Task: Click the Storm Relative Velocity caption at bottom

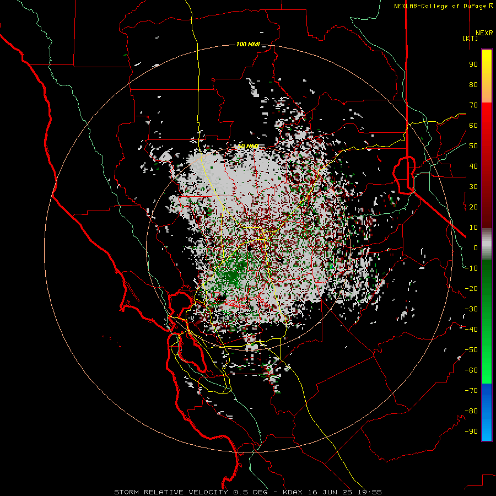Action: click(248, 492)
